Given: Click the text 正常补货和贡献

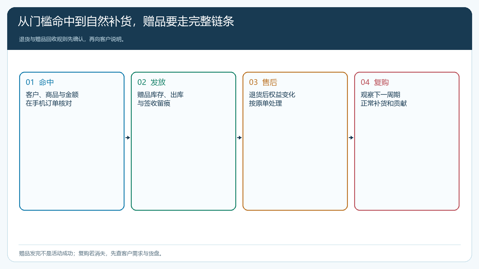Looking at the screenshot, I should point(384,103).
